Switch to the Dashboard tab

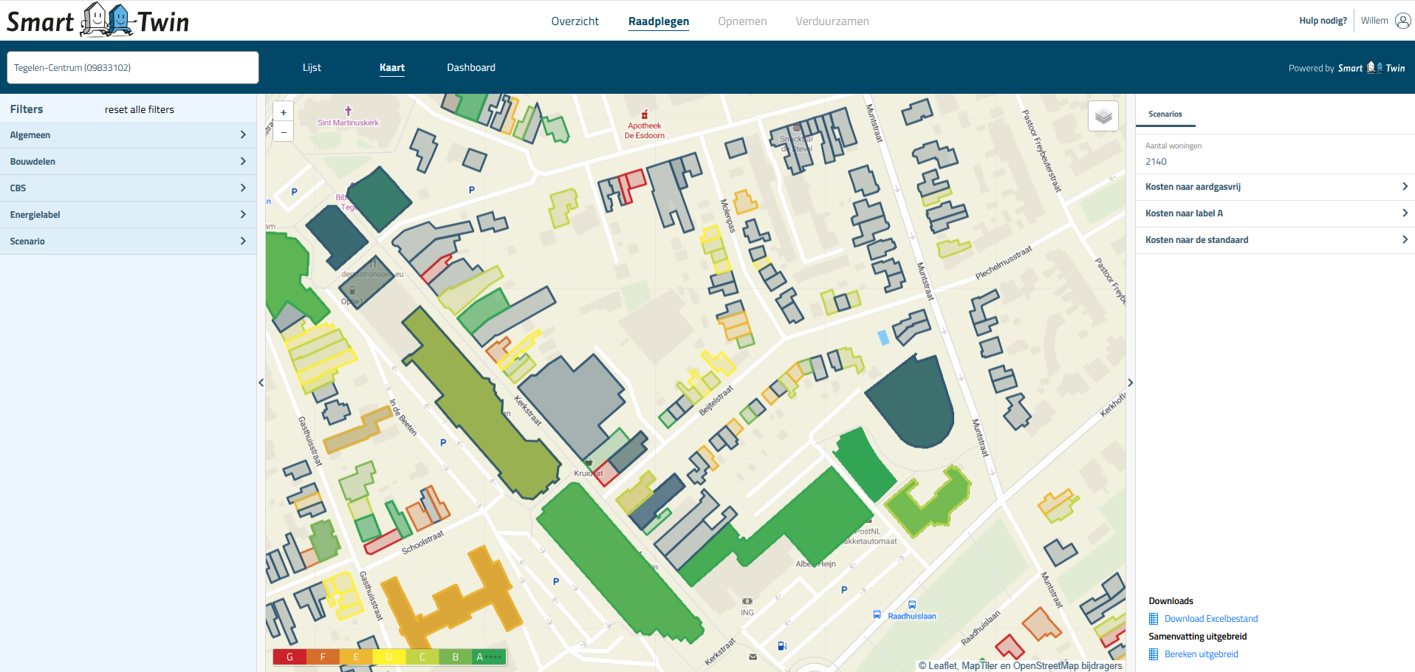coord(470,67)
